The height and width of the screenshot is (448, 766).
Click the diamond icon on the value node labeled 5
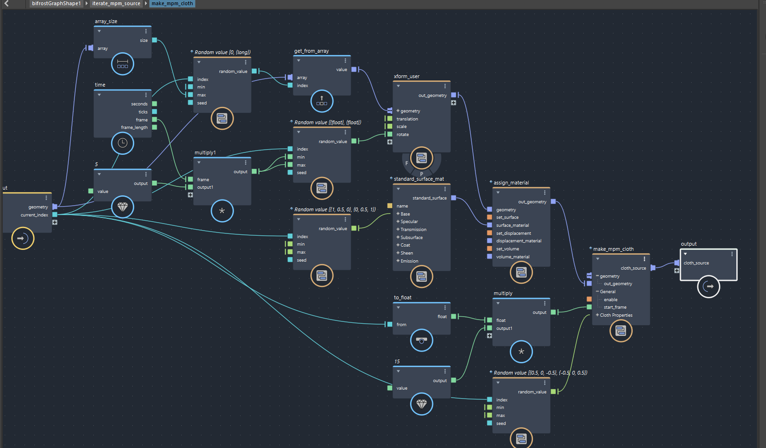pyautogui.click(x=122, y=207)
